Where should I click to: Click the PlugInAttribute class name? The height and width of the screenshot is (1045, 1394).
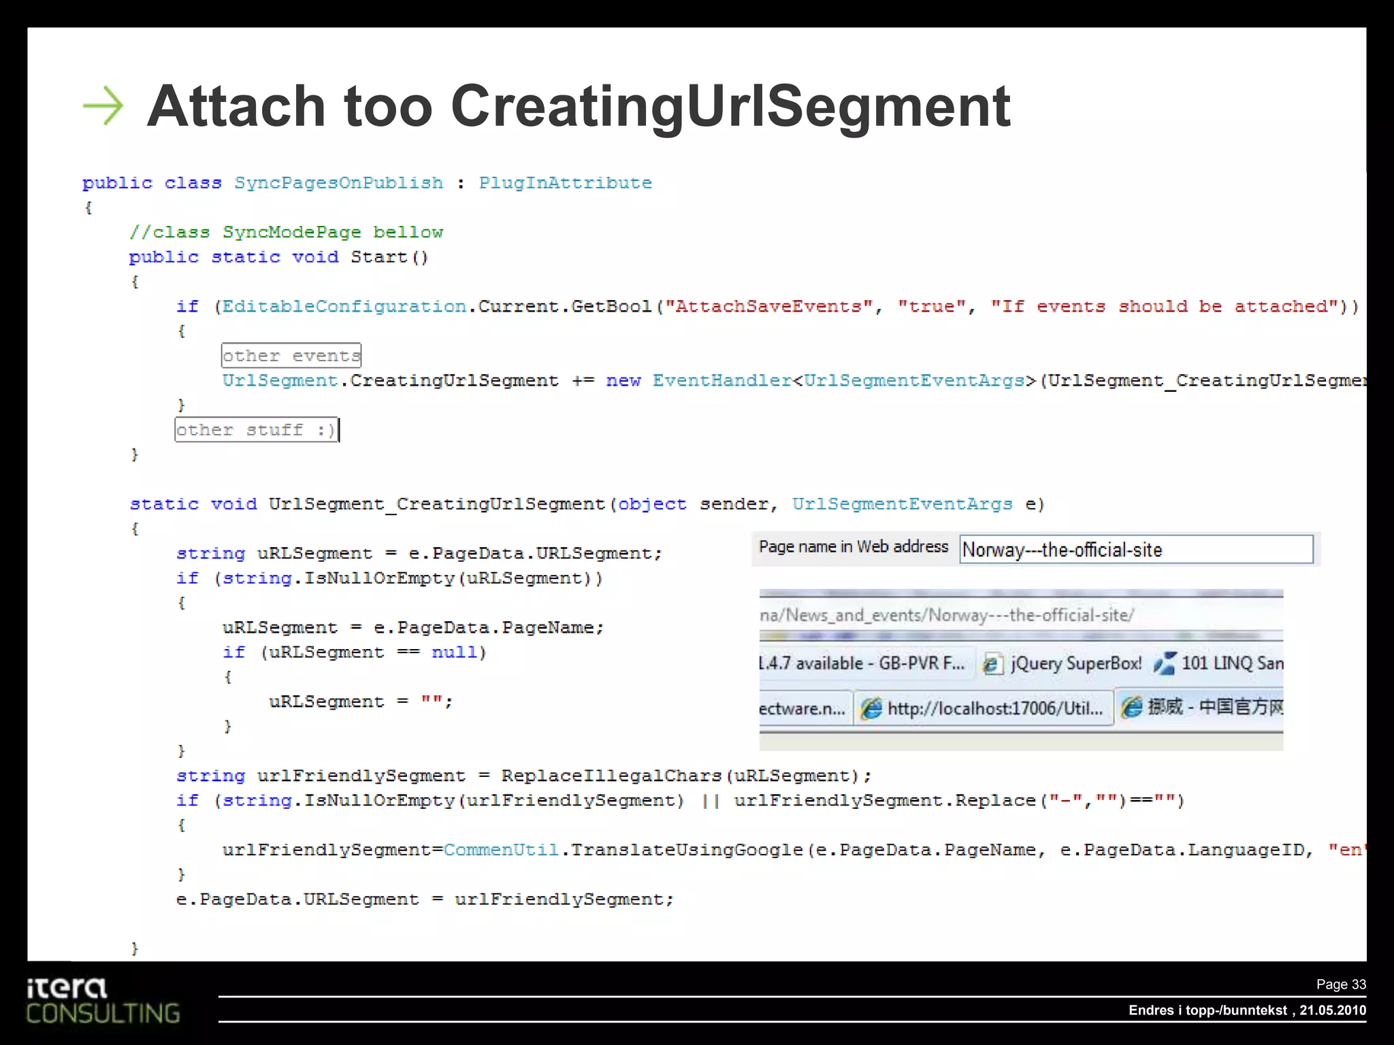pyautogui.click(x=565, y=183)
